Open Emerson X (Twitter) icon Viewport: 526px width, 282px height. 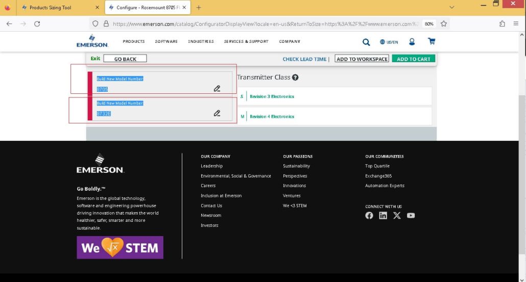[397, 215]
